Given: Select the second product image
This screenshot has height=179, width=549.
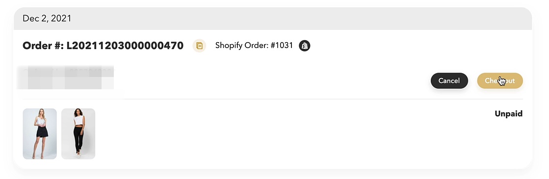Looking at the screenshot, I should tap(78, 134).
